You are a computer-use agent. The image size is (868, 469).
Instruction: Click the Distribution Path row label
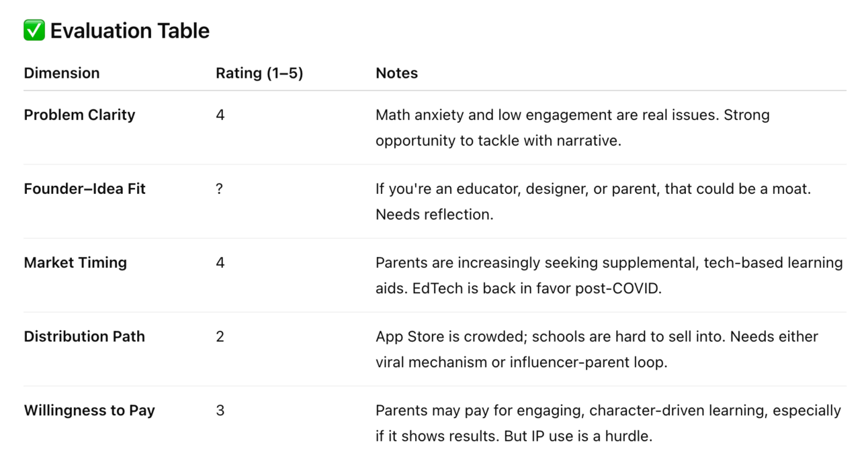pyautogui.click(x=85, y=336)
